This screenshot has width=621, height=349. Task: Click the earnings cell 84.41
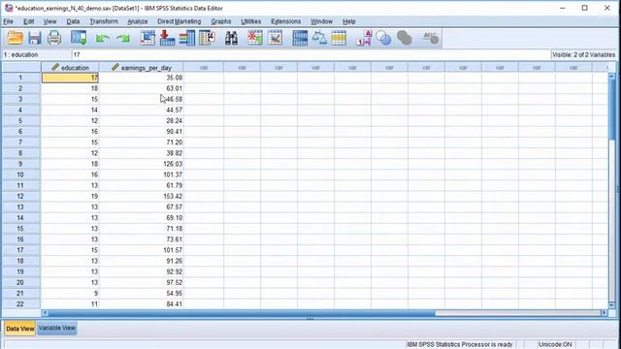coord(142,303)
